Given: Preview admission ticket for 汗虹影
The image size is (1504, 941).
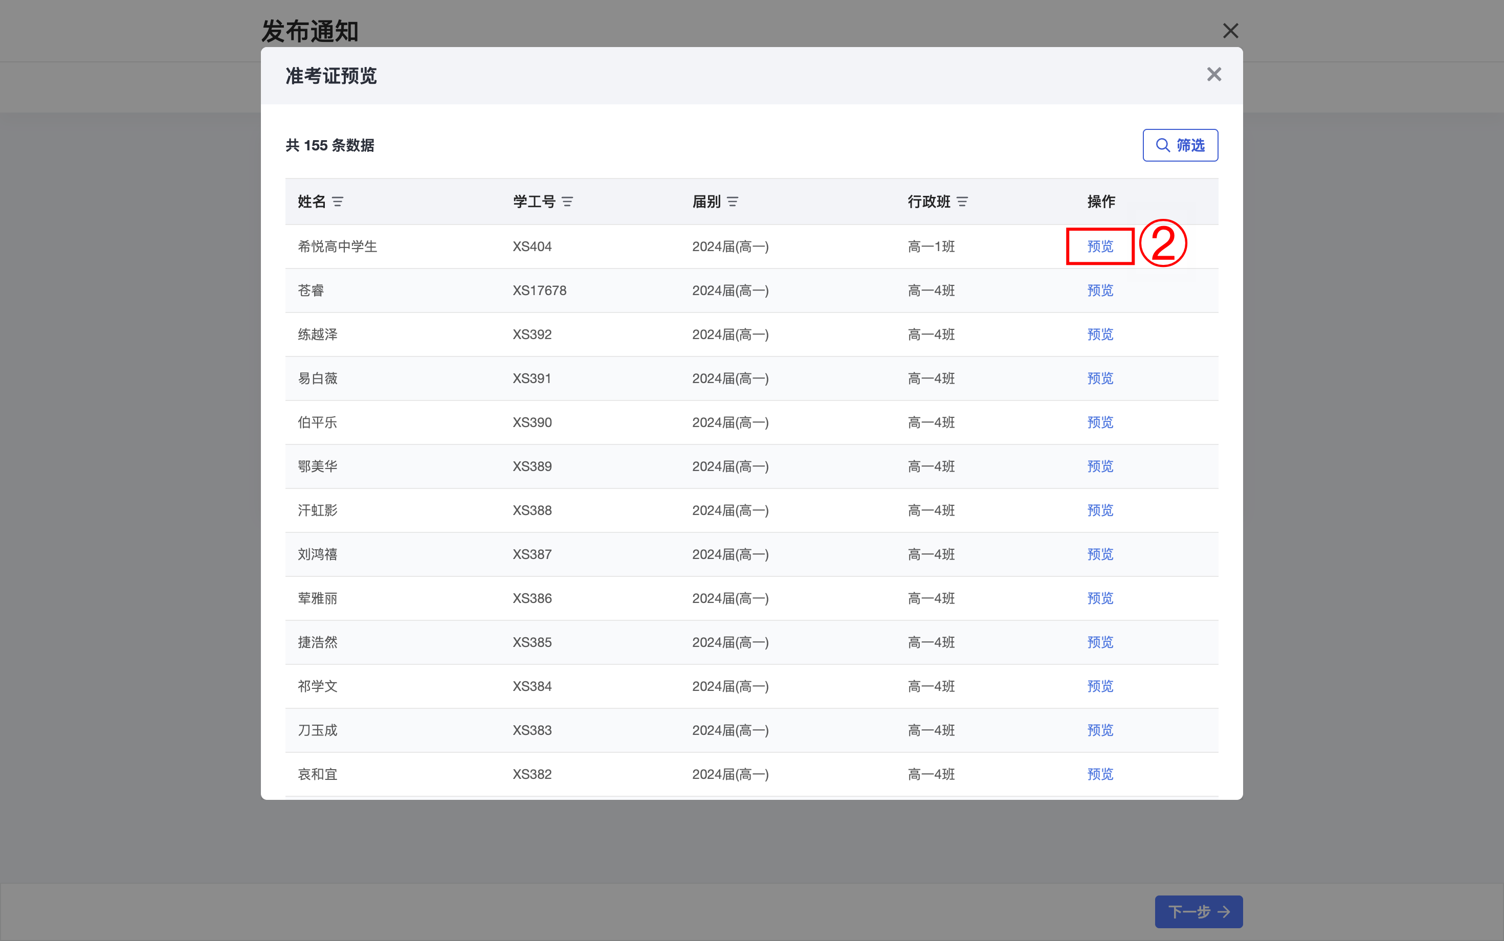Looking at the screenshot, I should pos(1100,510).
